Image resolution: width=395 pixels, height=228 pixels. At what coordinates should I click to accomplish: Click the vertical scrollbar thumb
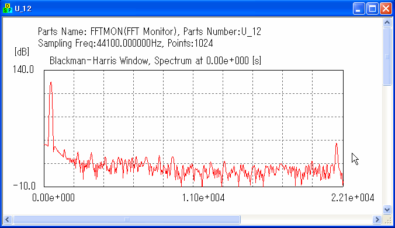click(387, 57)
